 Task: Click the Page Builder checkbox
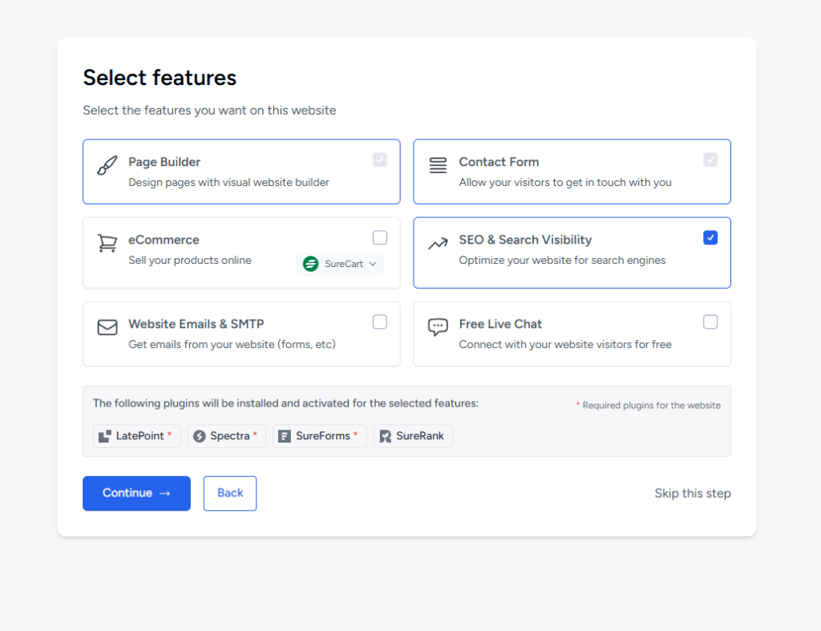click(380, 160)
